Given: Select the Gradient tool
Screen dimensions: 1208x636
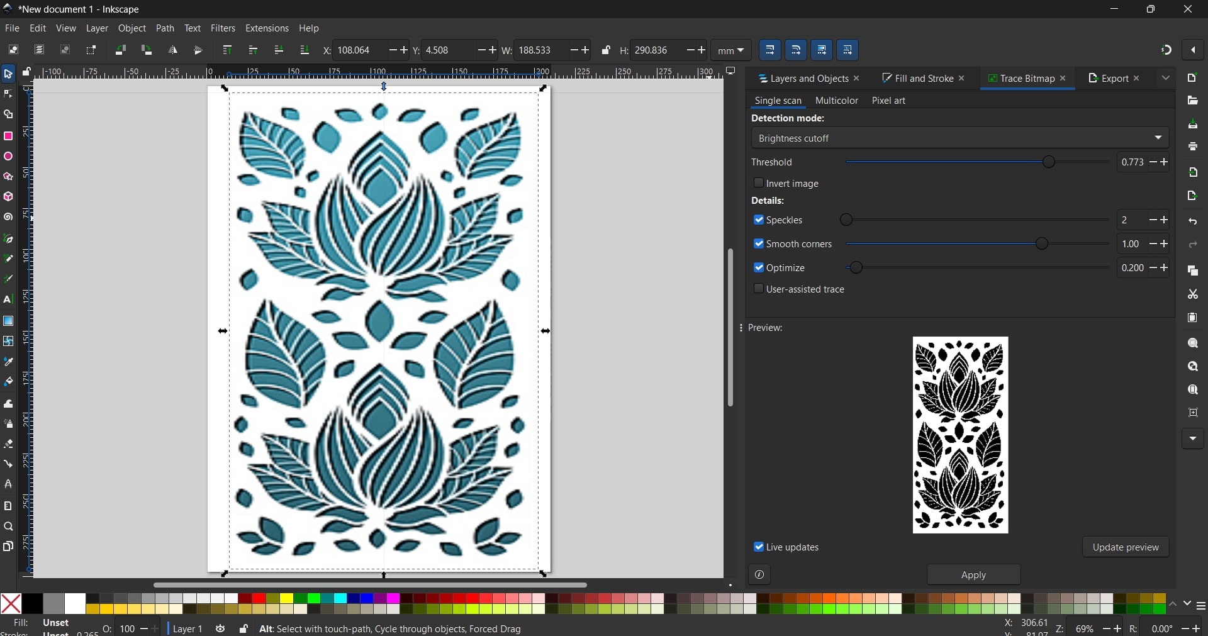Looking at the screenshot, I should pos(8,321).
